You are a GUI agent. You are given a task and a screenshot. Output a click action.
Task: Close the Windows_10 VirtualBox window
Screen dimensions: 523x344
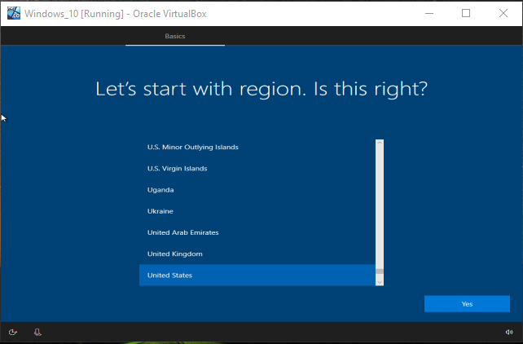tap(503, 13)
